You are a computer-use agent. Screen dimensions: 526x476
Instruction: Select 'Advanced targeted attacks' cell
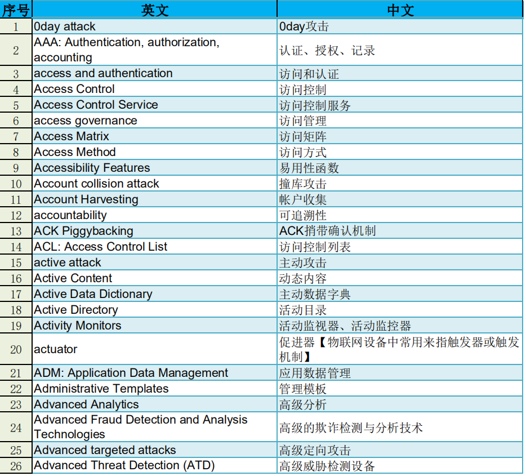155,450
